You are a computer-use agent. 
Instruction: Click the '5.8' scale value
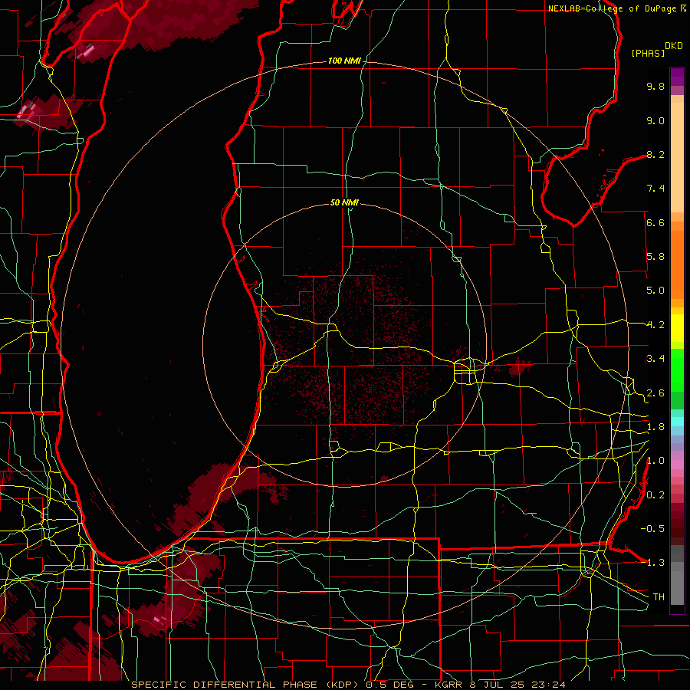tap(655, 257)
